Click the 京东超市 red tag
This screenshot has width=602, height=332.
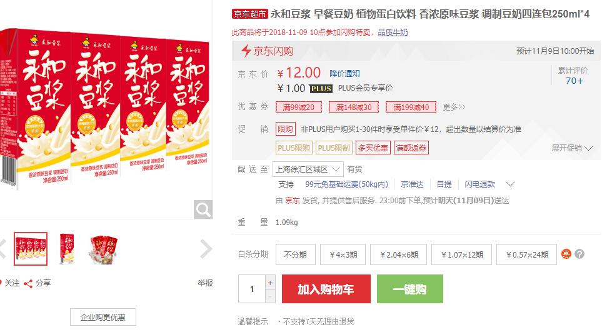[249, 14]
